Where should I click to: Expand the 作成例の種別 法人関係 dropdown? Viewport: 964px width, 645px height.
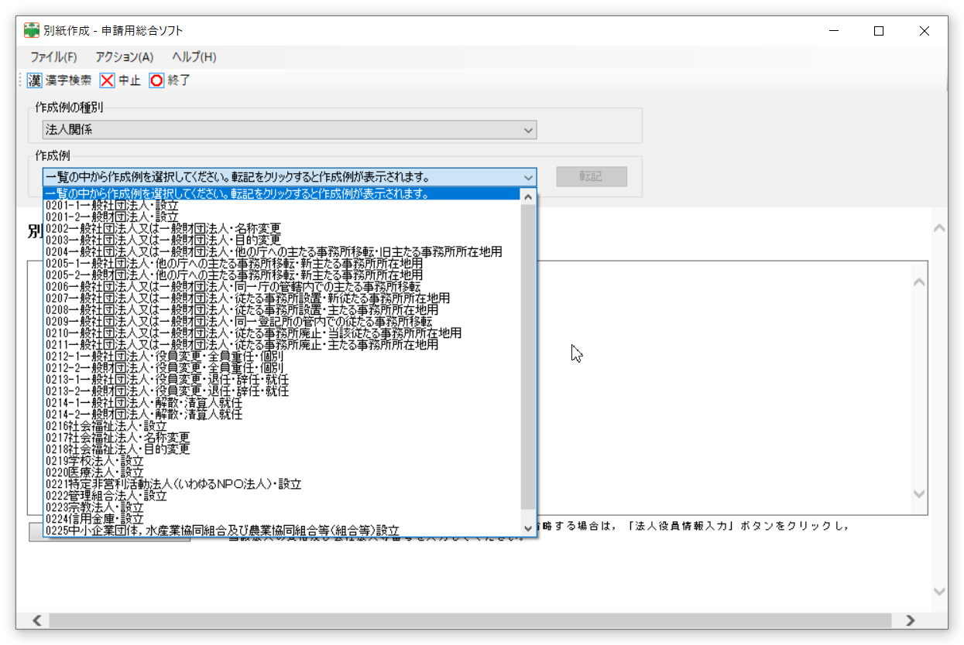click(528, 131)
